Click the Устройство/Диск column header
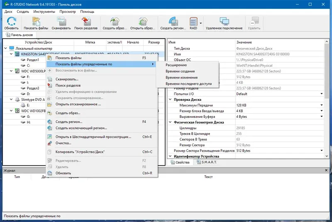332x222 pixels. 38,42
